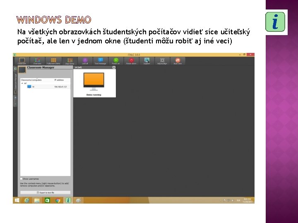Screen dimensions: 298x223
Task: Click the sidebar checkbox icon under Classroom-Manager
Action: [x=16, y=92]
